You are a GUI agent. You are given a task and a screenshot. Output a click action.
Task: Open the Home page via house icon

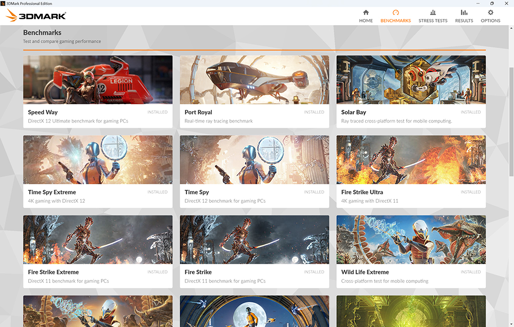pyautogui.click(x=366, y=13)
